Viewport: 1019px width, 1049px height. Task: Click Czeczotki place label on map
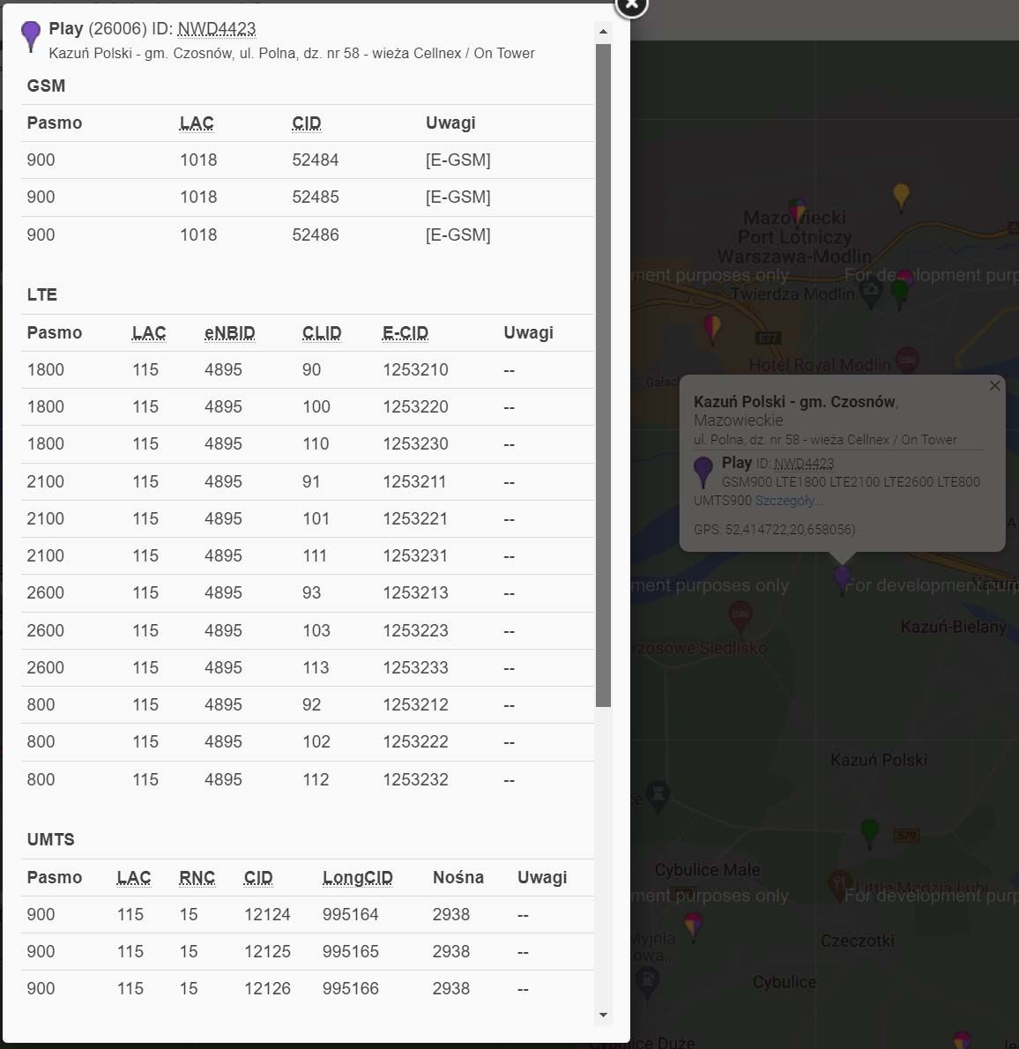[x=857, y=941]
